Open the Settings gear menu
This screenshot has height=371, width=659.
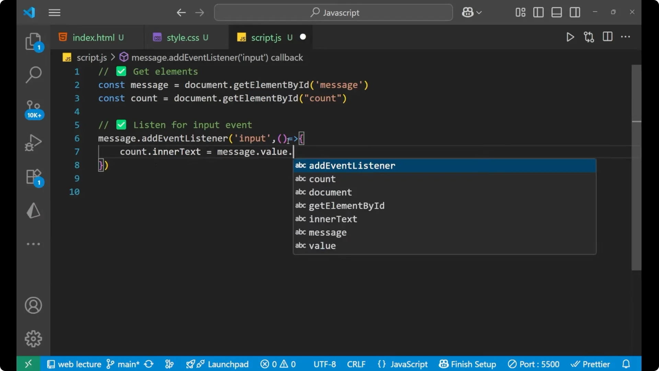point(33,338)
